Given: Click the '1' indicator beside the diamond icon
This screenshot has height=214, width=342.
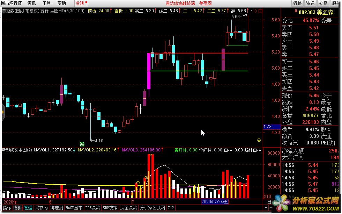Looking at the screenshot, I should pyautogui.click(x=252, y=11).
